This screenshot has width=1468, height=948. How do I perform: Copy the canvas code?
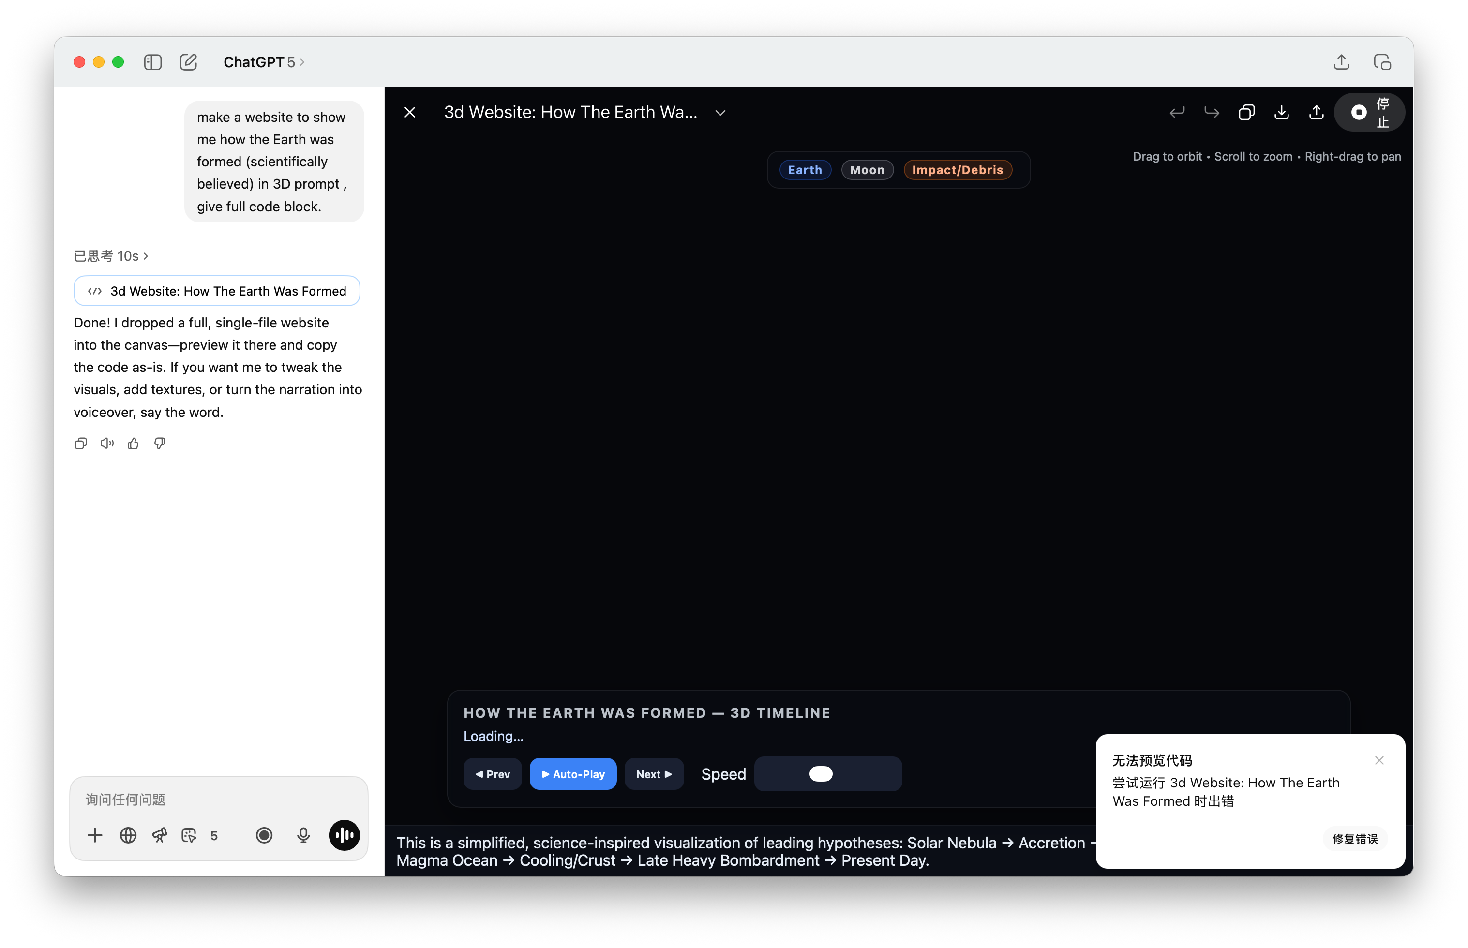tap(1246, 112)
